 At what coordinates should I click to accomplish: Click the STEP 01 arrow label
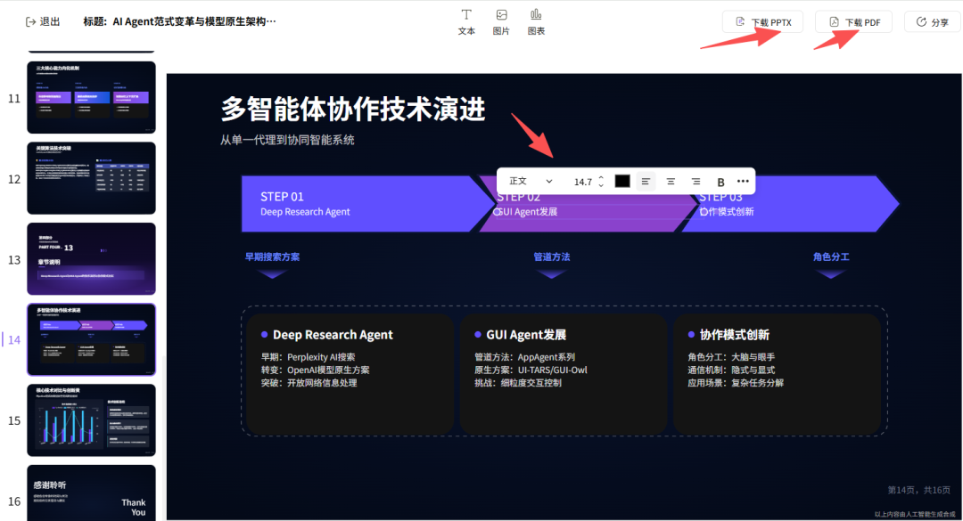tap(282, 196)
